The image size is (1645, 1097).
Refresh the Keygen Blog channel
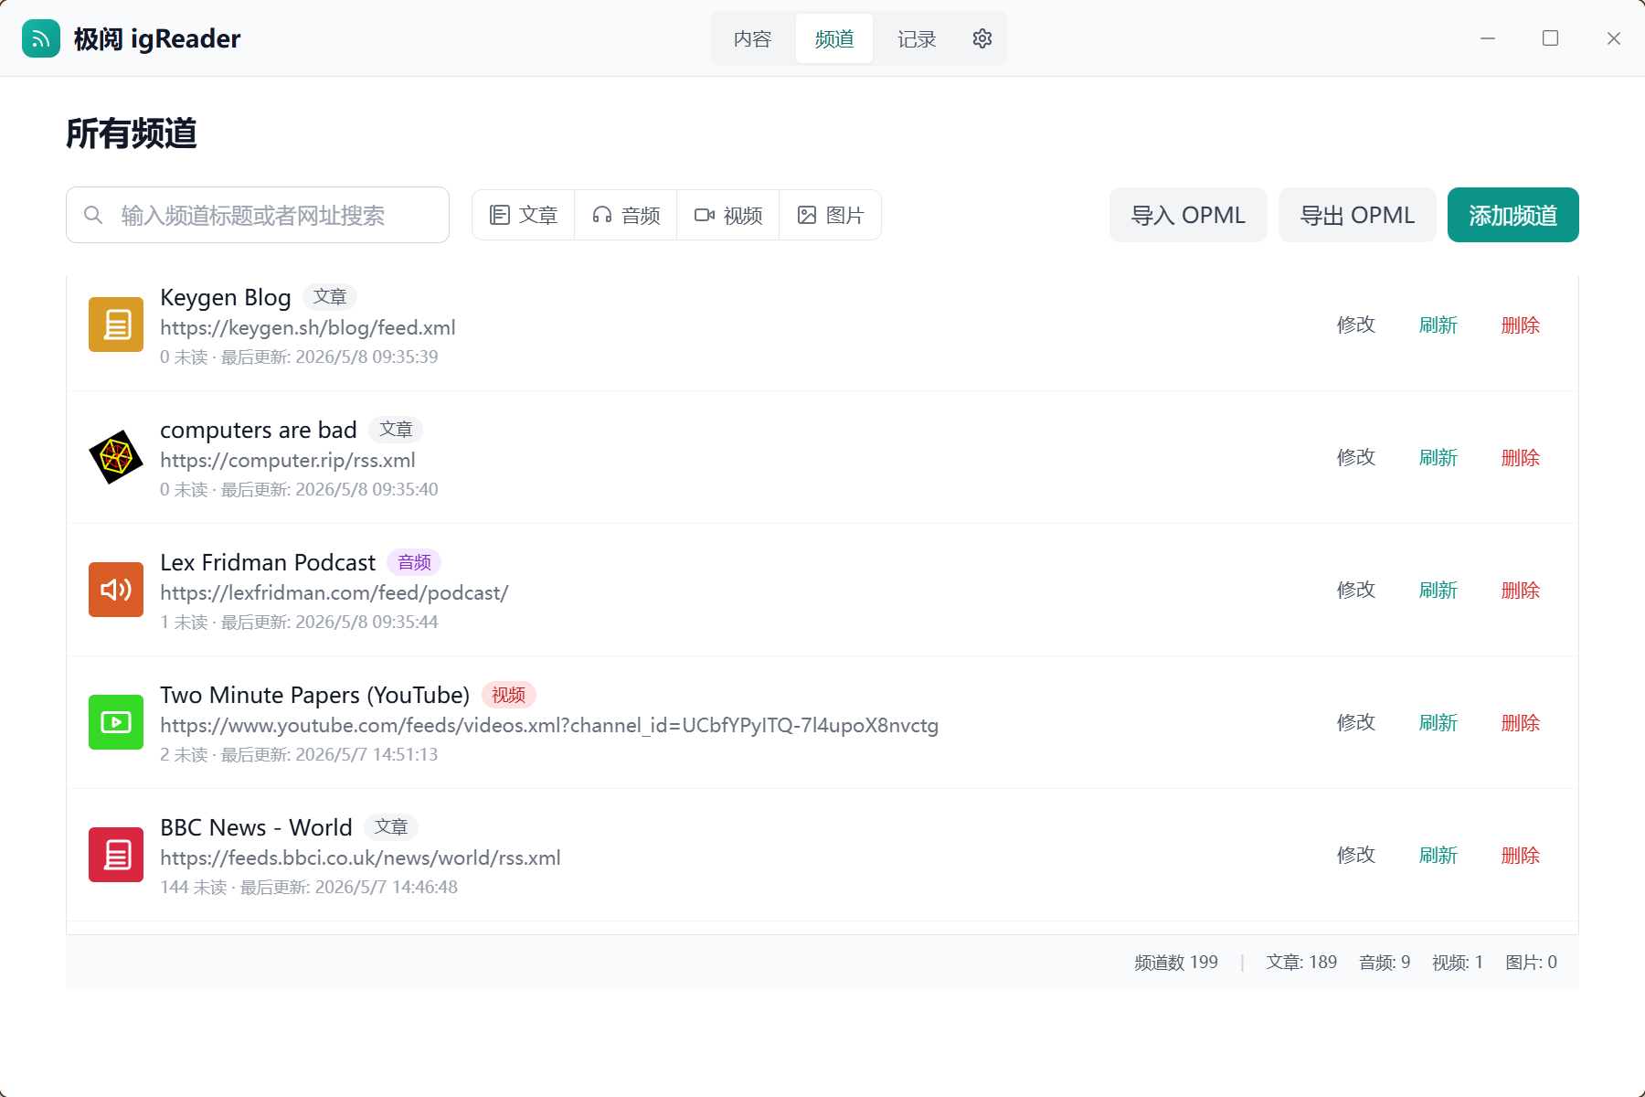click(1438, 325)
